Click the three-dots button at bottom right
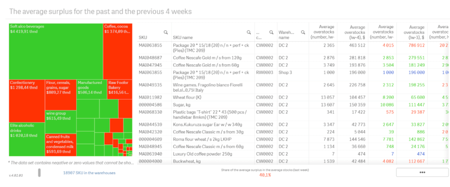This screenshot has width=450, height=187. (422, 172)
